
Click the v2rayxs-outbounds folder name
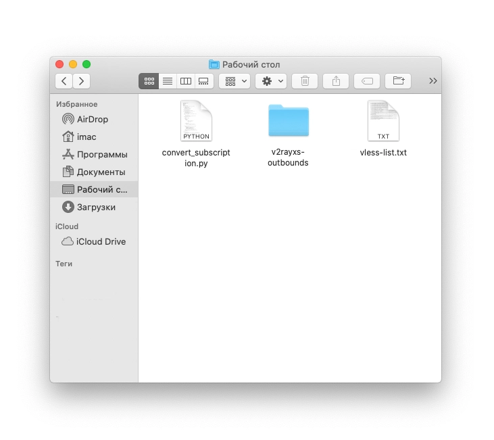click(x=288, y=157)
